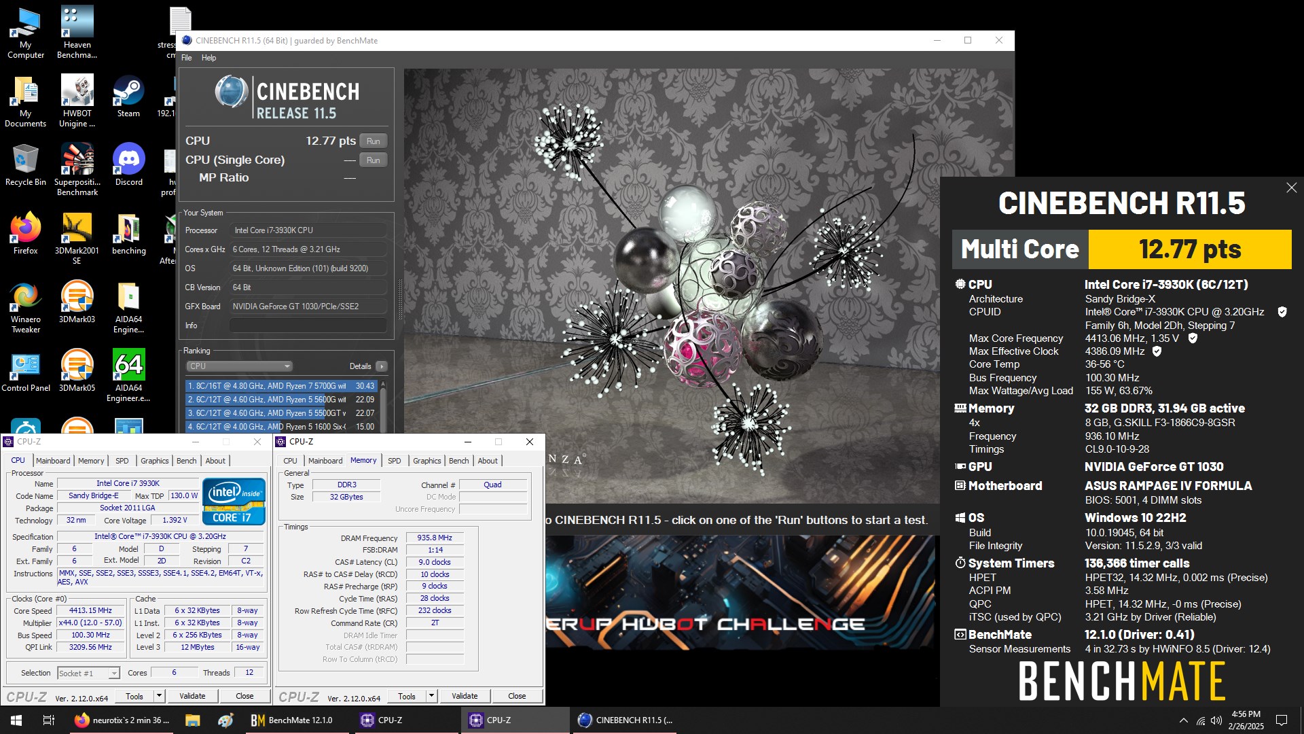Expand Tools dropdown arrow in left CPU-Z
The height and width of the screenshot is (734, 1304).
point(159,696)
